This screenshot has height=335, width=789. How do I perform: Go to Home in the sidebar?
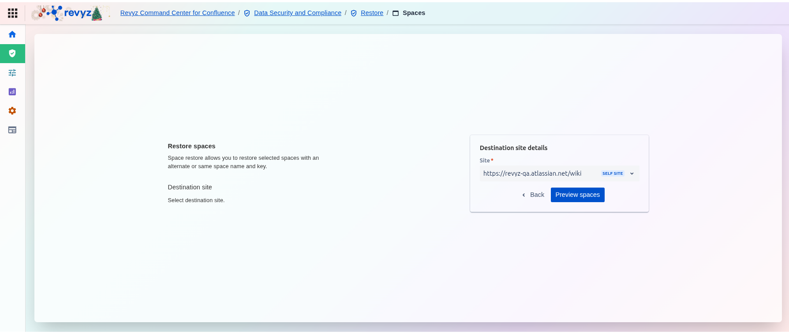pos(12,34)
